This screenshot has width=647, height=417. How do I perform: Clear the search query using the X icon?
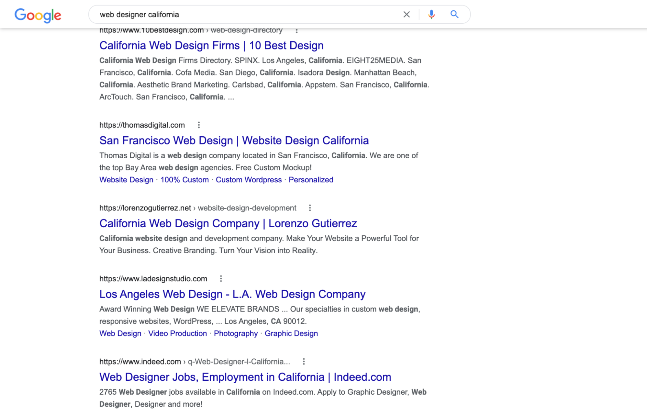(407, 14)
